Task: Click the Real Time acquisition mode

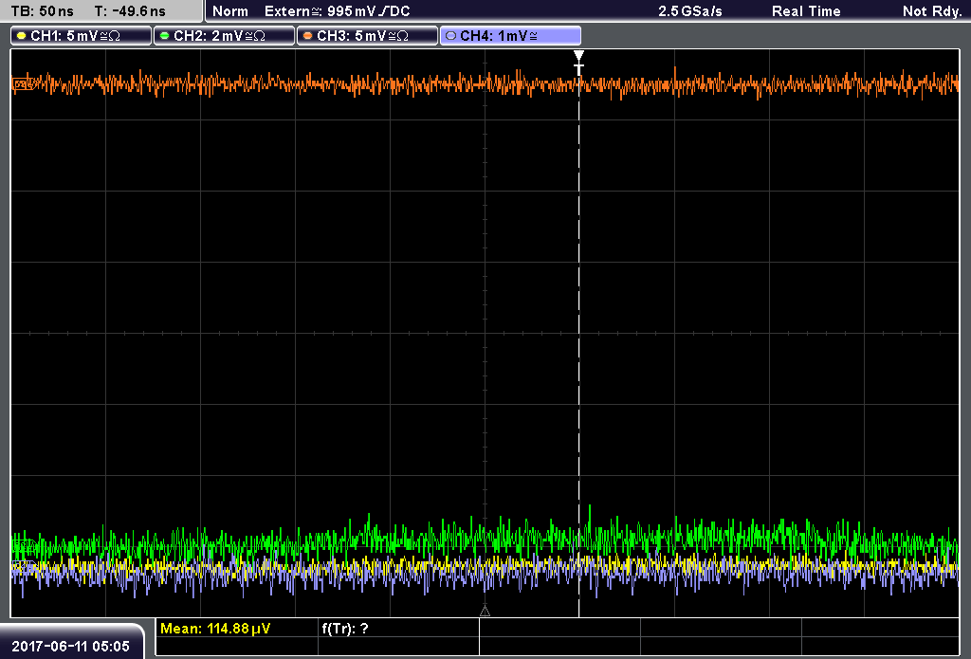Action: tap(806, 11)
